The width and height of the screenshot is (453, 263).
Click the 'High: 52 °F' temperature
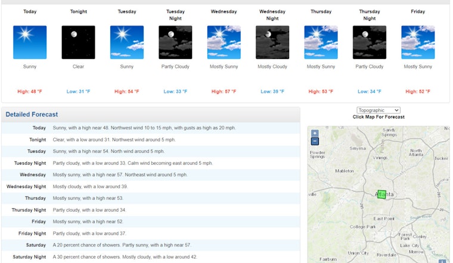pos(418,92)
